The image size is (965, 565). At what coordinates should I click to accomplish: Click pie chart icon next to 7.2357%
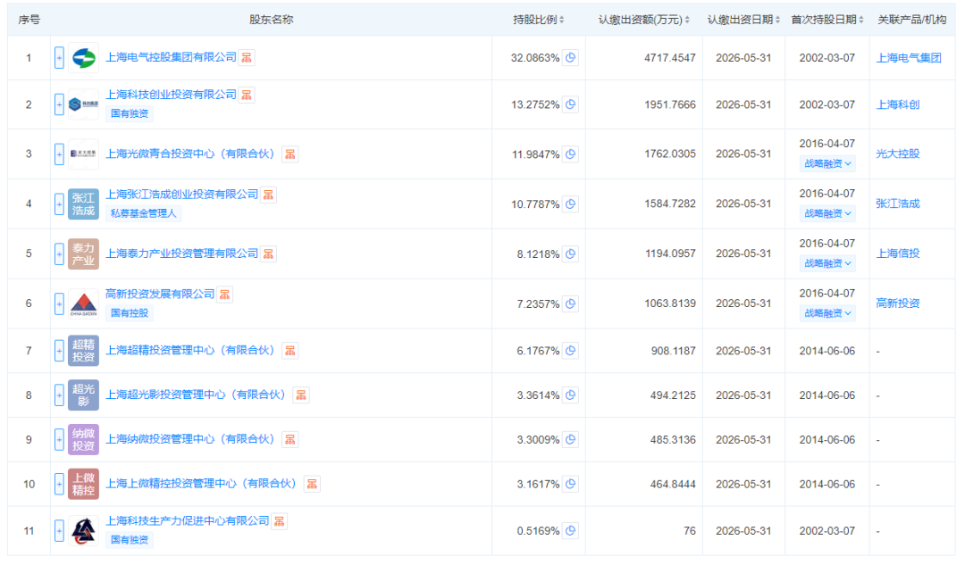(x=570, y=304)
